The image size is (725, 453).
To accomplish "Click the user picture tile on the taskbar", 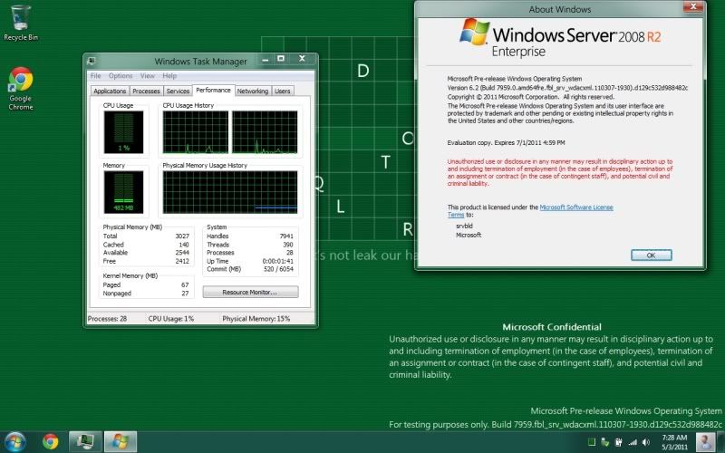I will pyautogui.click(x=705, y=442).
